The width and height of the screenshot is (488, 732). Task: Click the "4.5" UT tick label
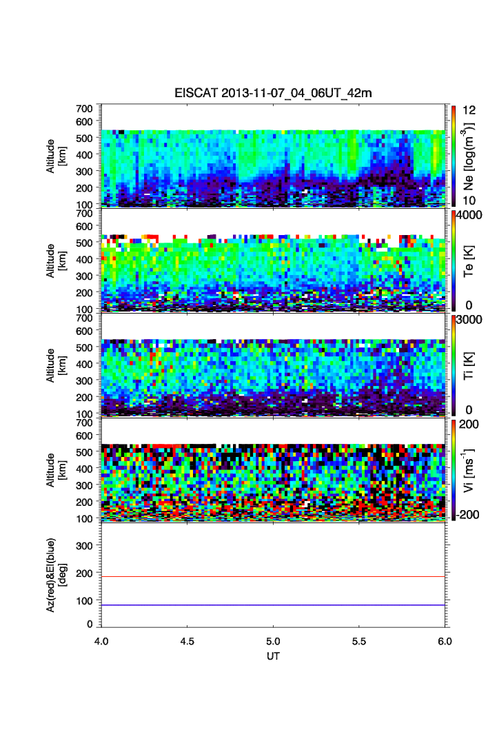(x=187, y=642)
